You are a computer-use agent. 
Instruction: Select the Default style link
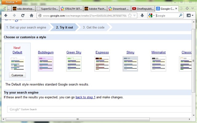(x=17, y=52)
